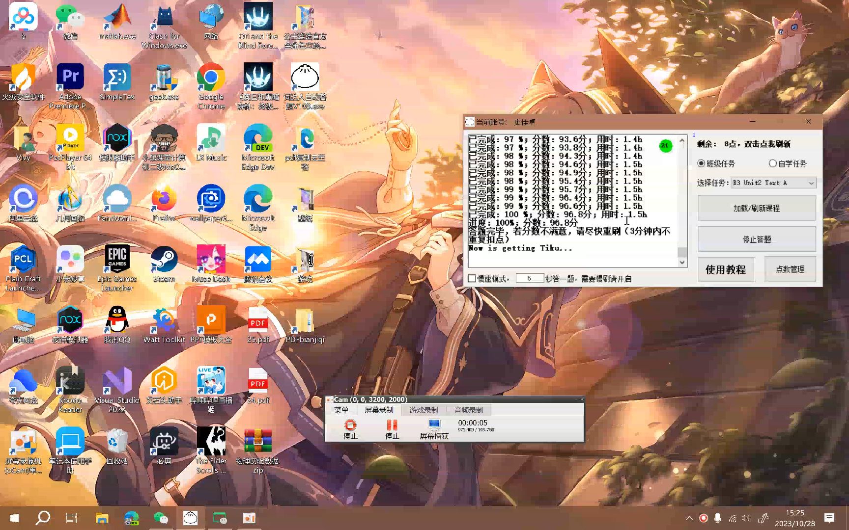Open Epic Games Launcher icon
The height and width of the screenshot is (530, 849).
[117, 268]
